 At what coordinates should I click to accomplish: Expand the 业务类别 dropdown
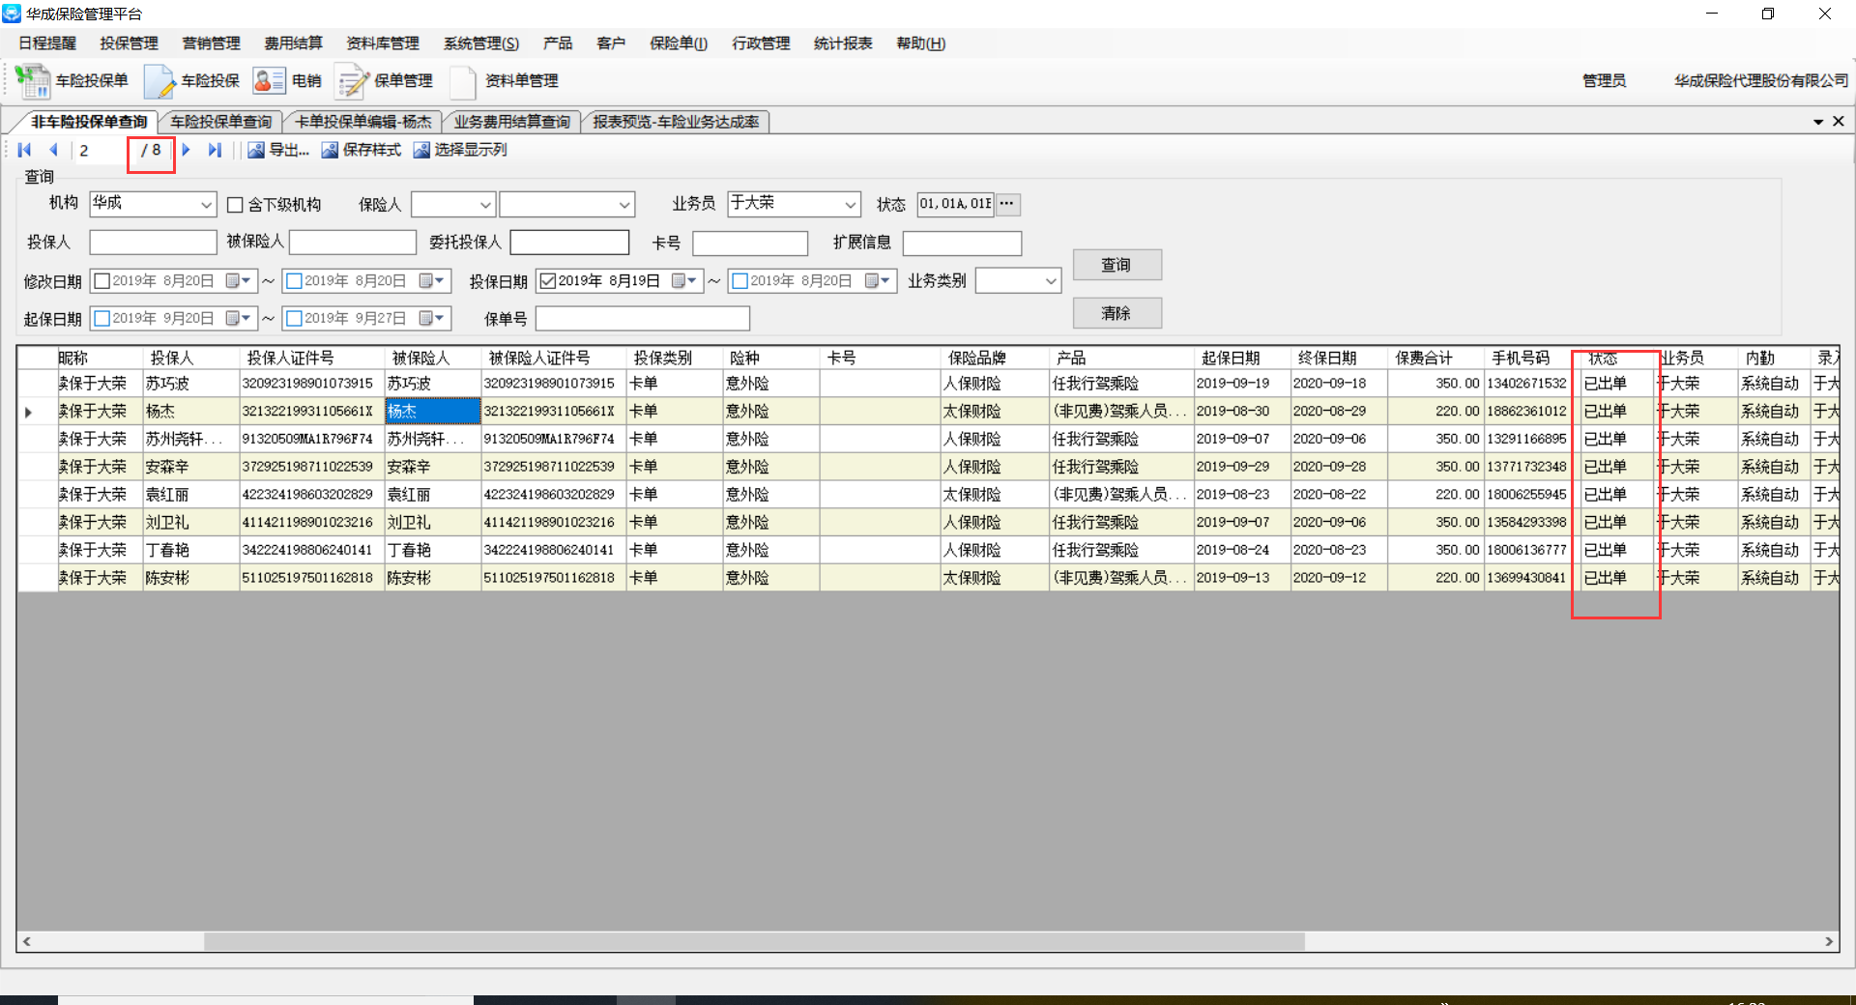click(x=1050, y=281)
